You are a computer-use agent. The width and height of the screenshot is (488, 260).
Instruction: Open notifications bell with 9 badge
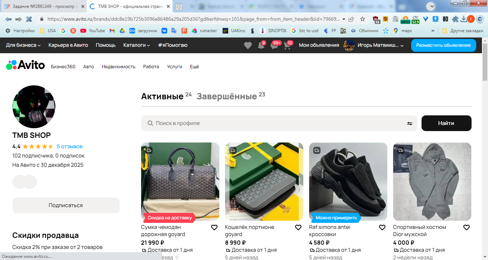click(261, 45)
